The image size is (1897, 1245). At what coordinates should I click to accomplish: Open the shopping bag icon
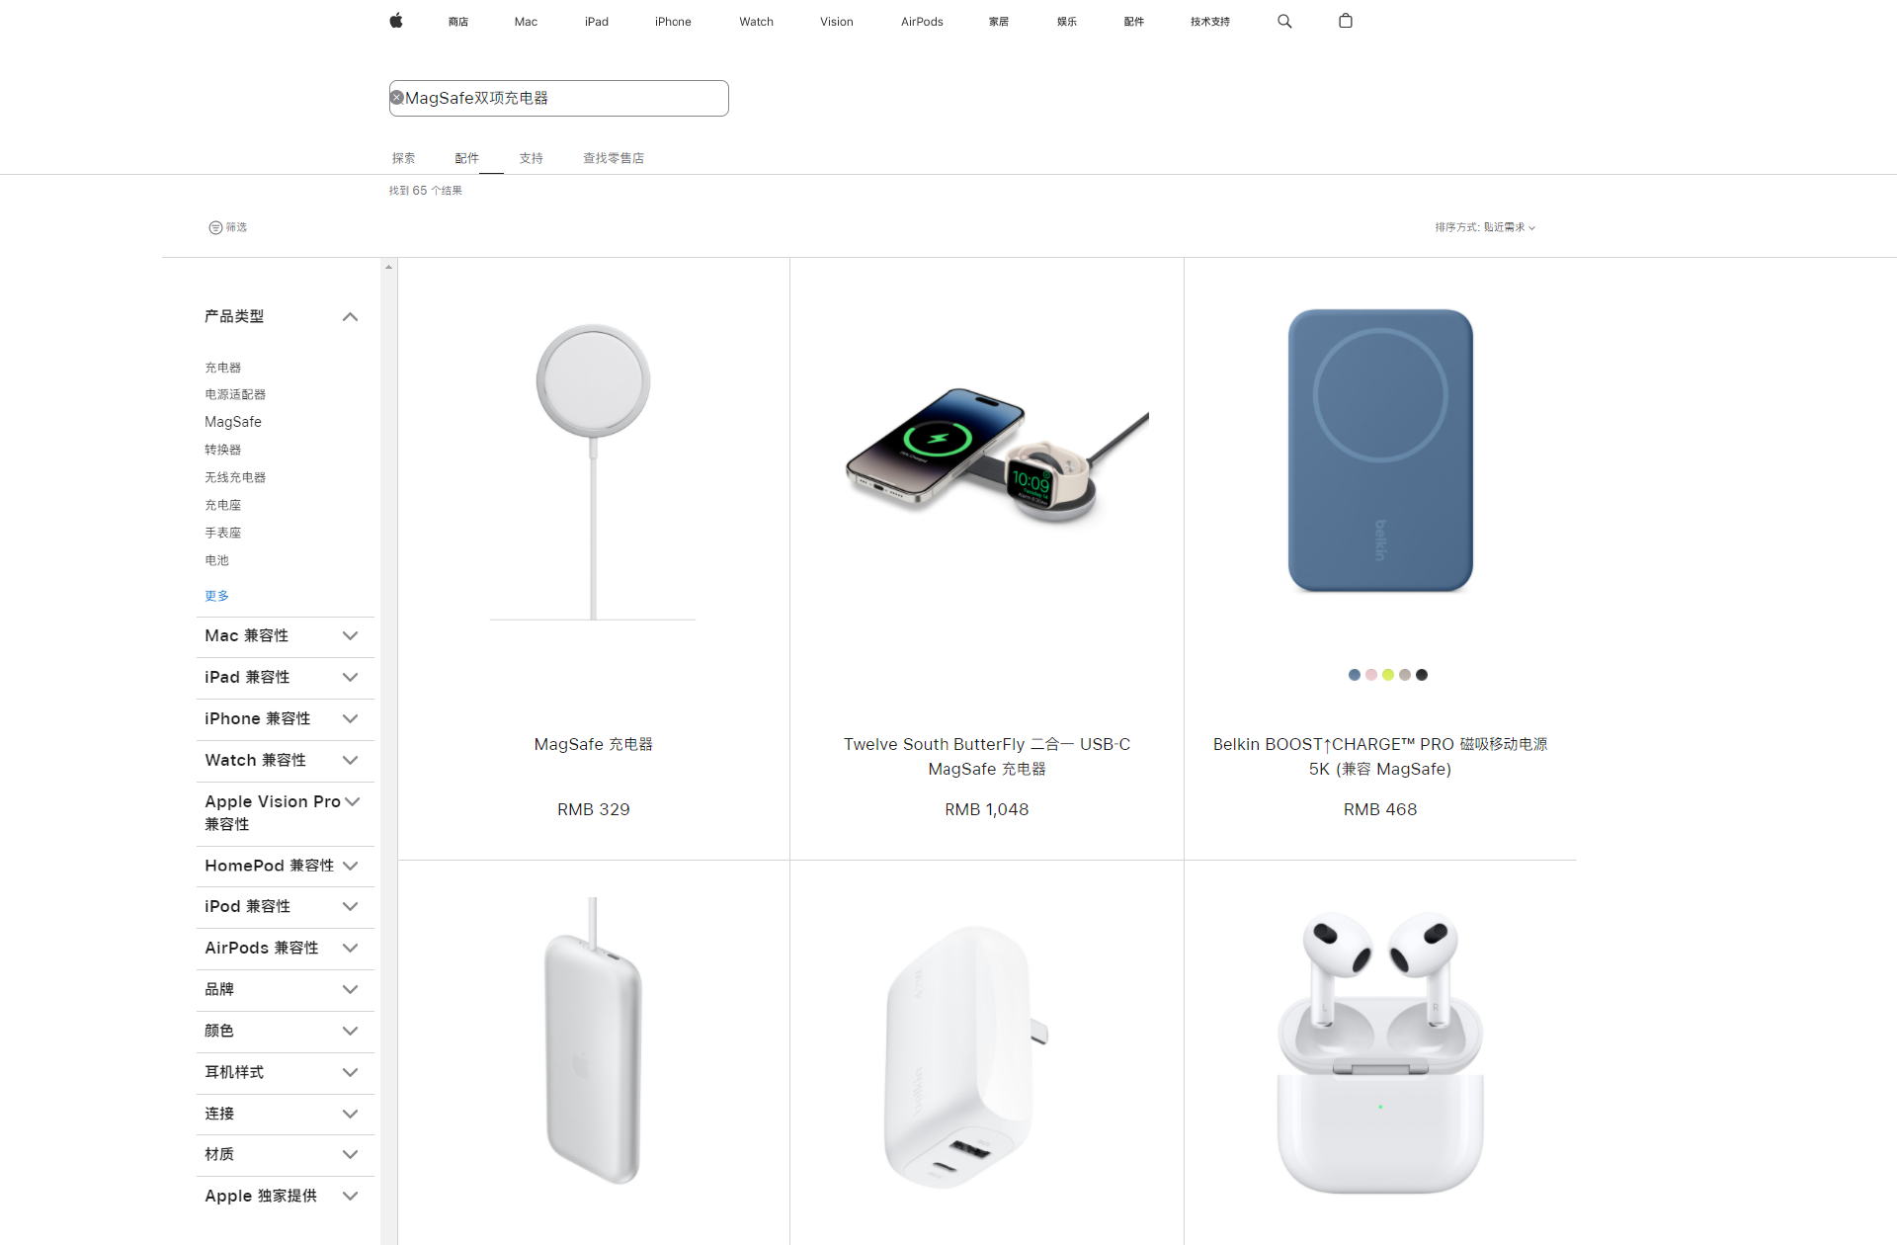click(1346, 21)
